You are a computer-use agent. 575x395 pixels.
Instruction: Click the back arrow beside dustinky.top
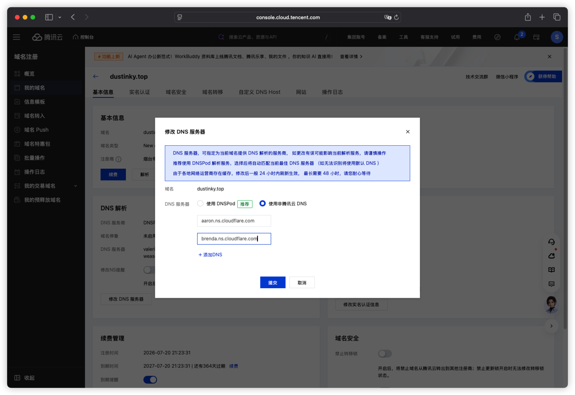pyautogui.click(x=96, y=76)
